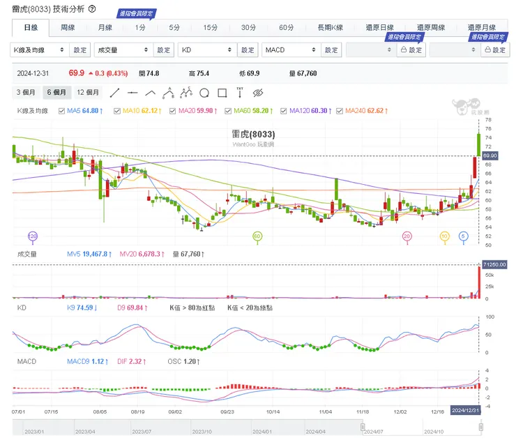
Task: Select the 3 個月 range button
Action: pyautogui.click(x=26, y=93)
